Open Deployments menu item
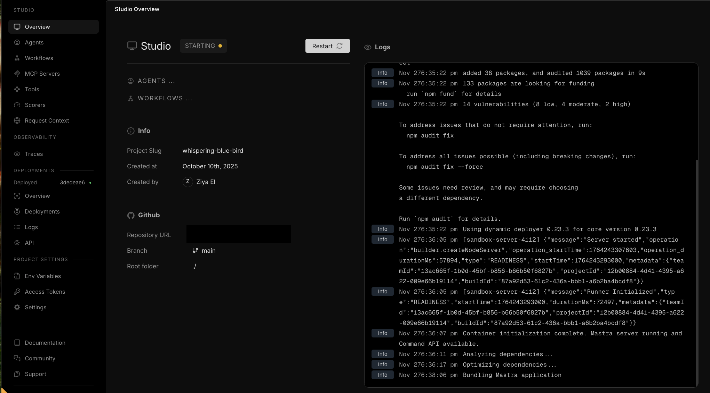The image size is (710, 393). (42, 211)
